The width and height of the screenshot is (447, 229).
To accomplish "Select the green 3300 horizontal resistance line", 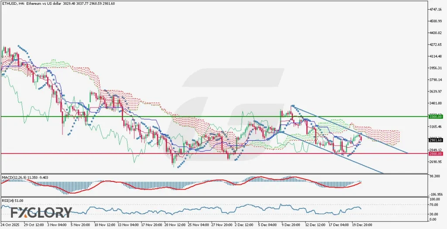I will coord(131,117).
